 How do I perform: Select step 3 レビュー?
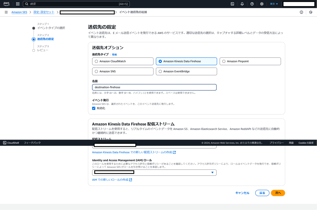pyautogui.click(x=43, y=50)
